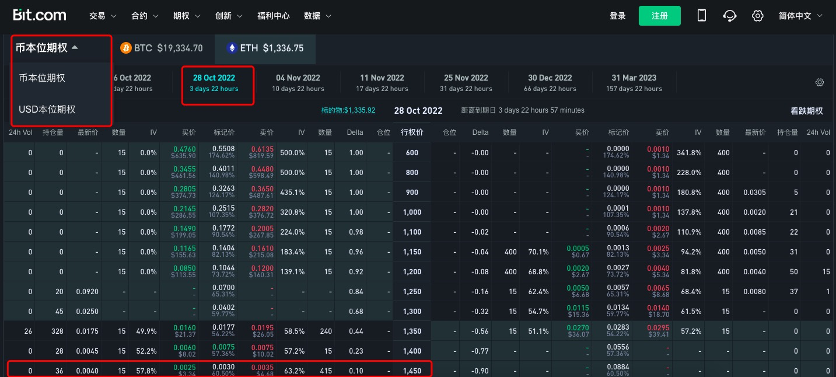This screenshot has width=836, height=377.
Task: Select the ETH coin tab
Action: click(265, 48)
